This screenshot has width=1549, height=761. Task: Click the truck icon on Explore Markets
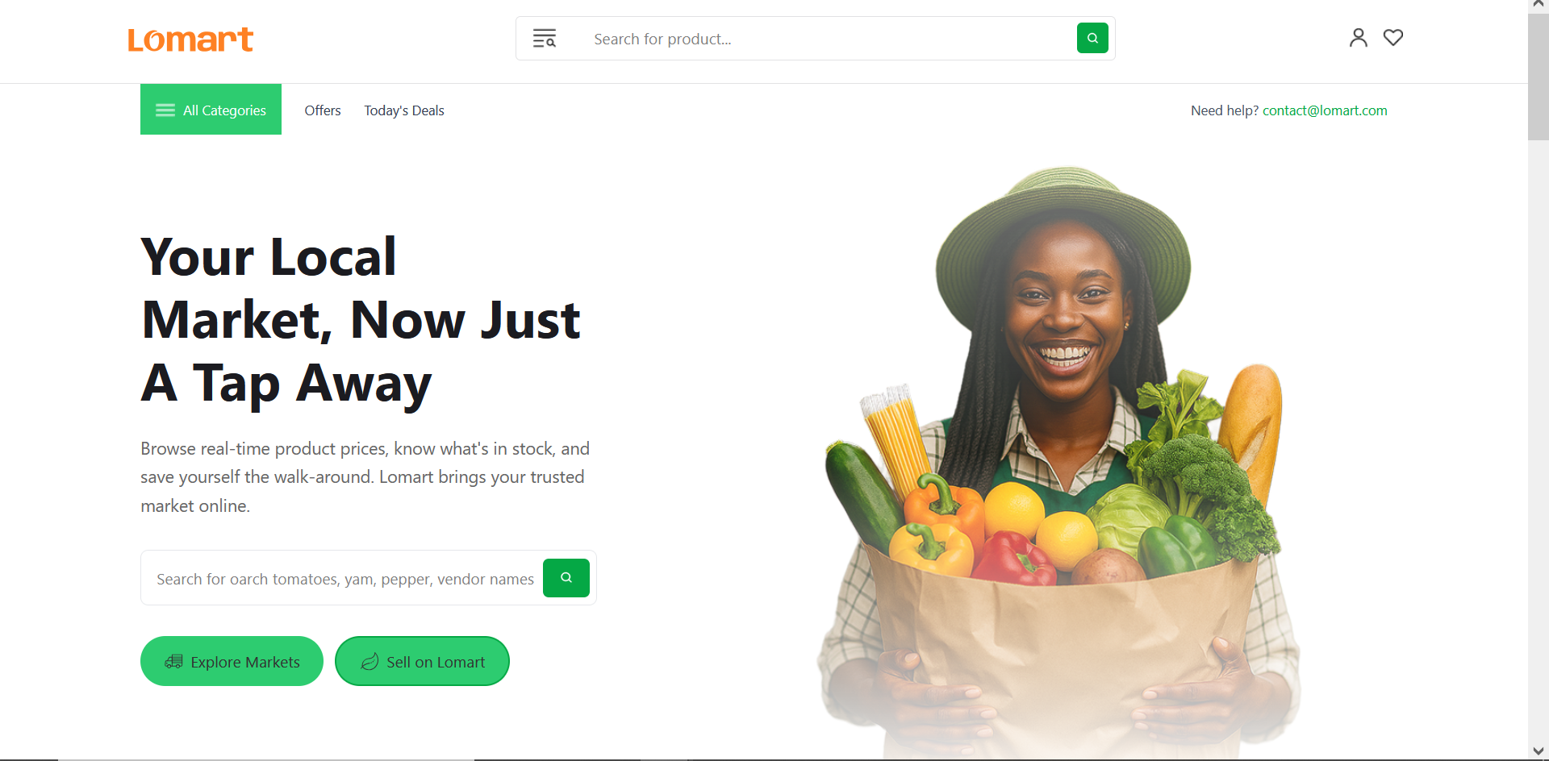click(x=173, y=662)
